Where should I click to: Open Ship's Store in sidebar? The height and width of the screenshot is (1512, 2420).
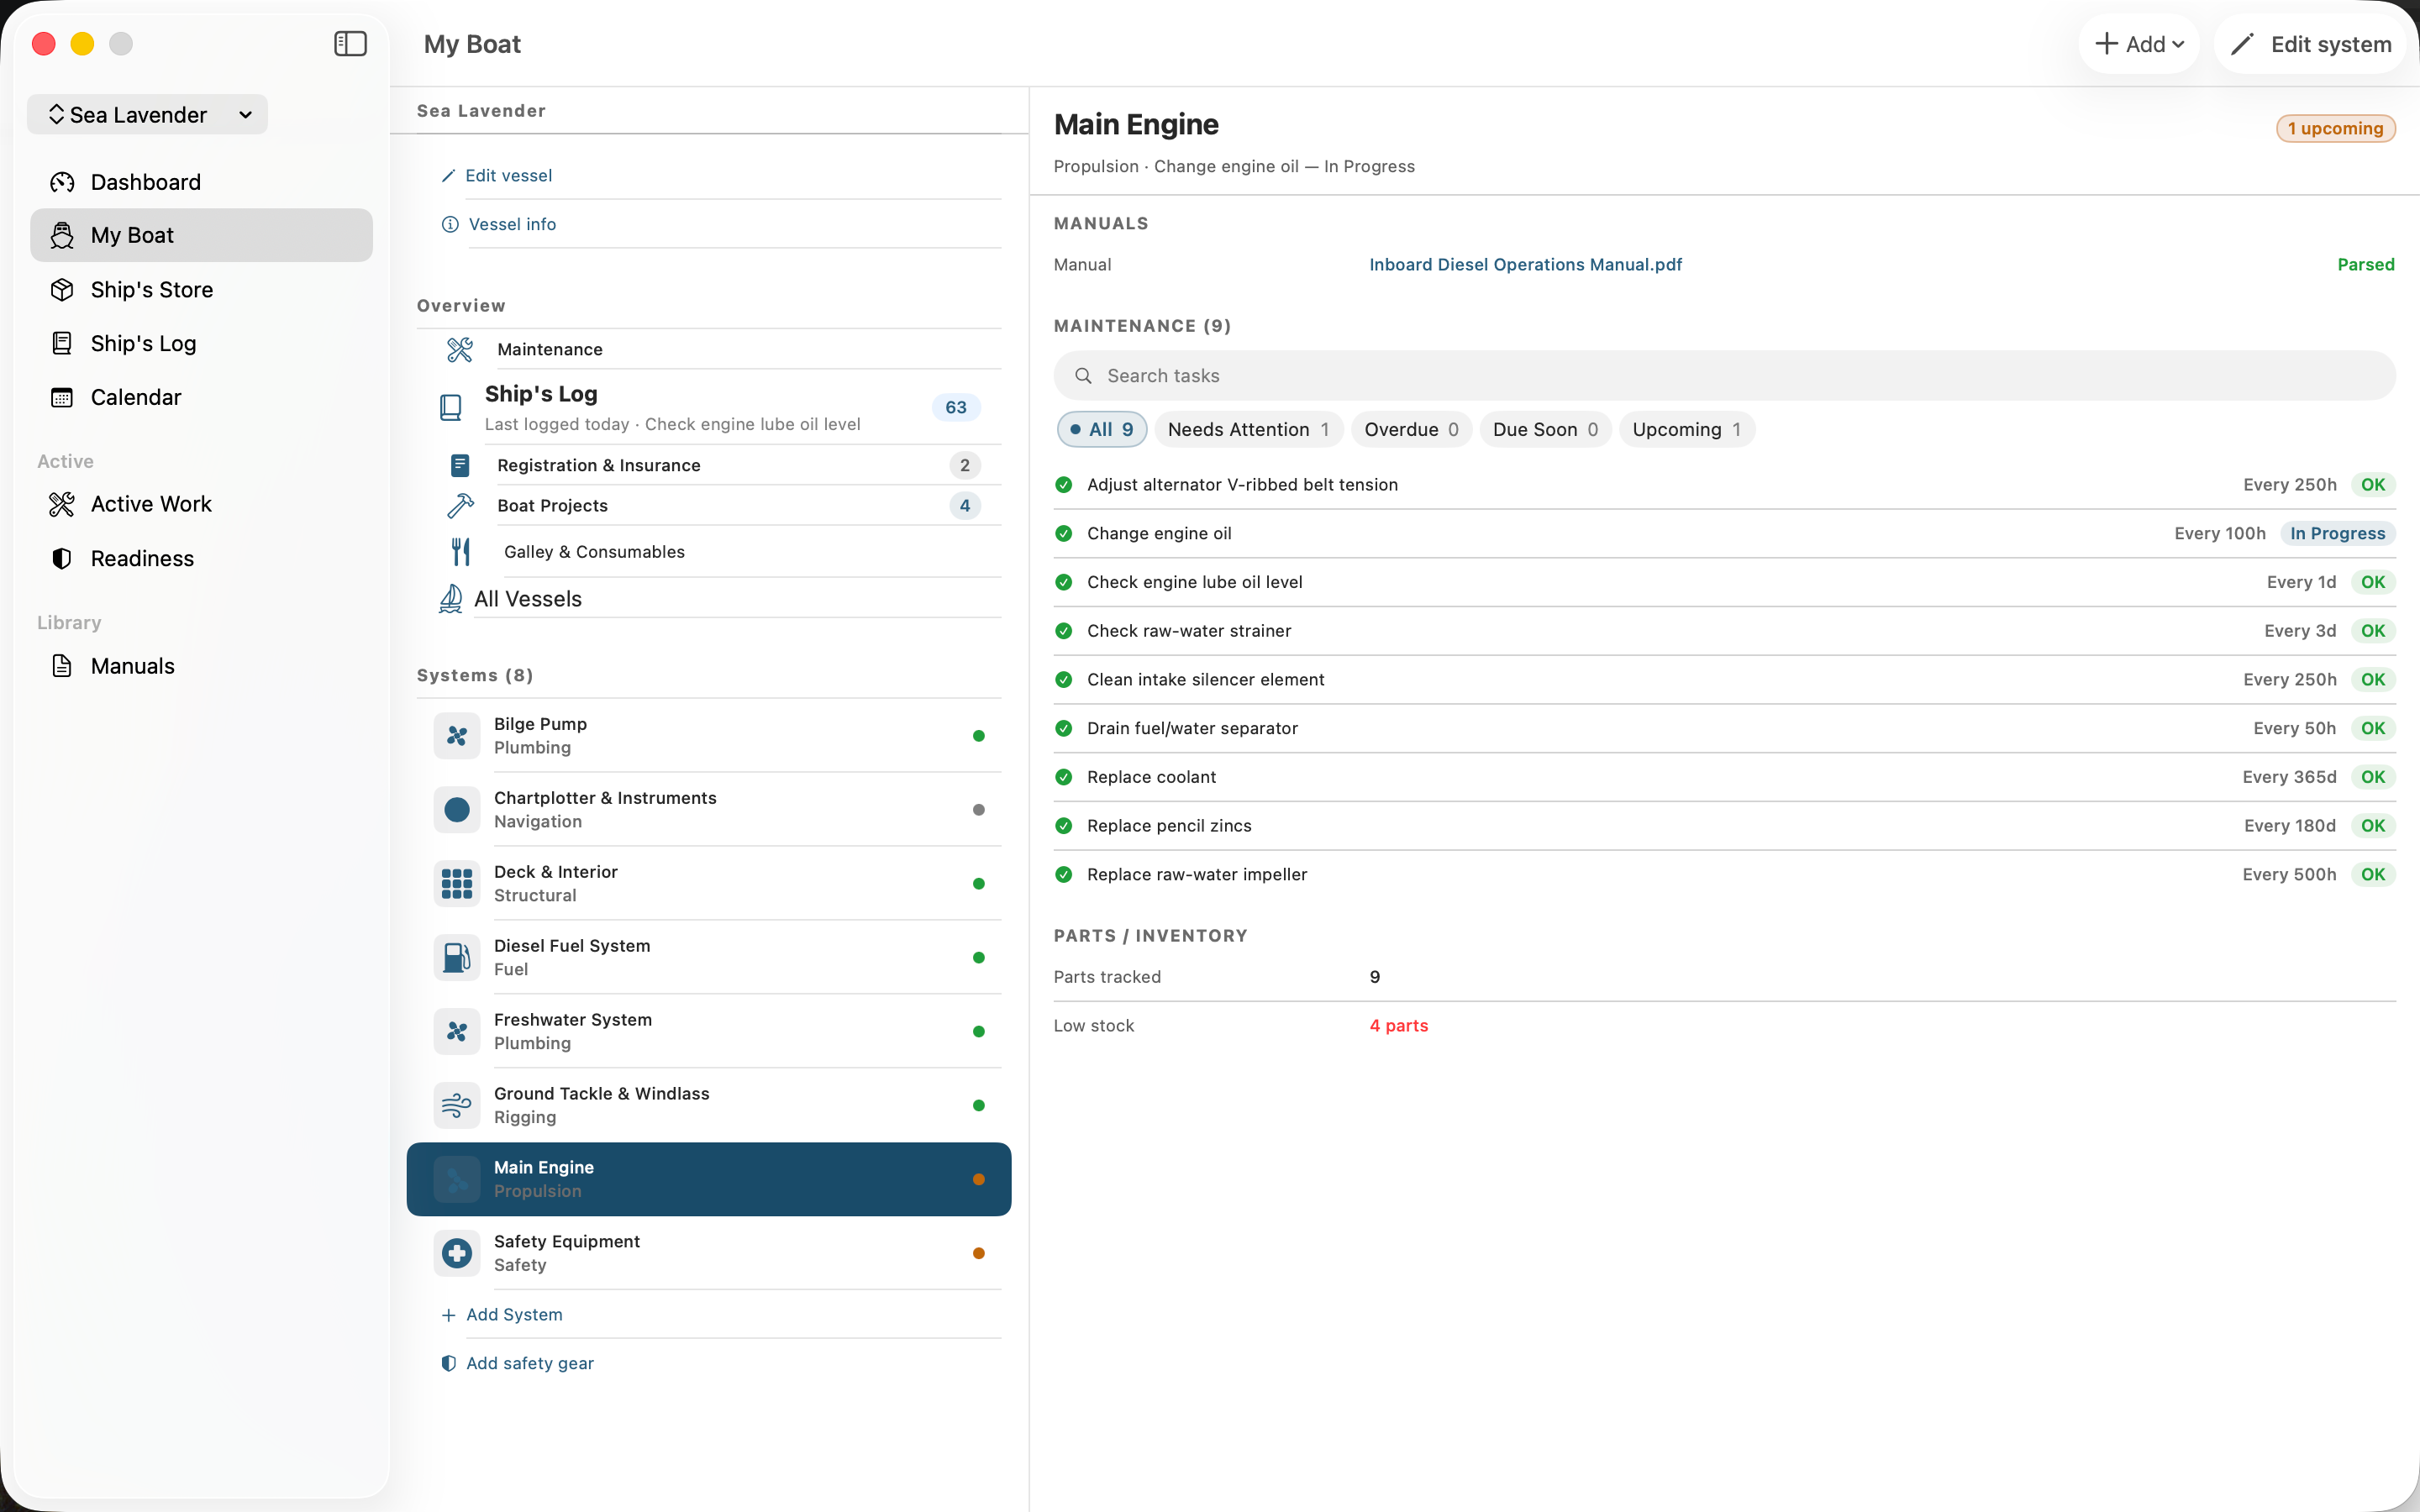click(x=201, y=289)
